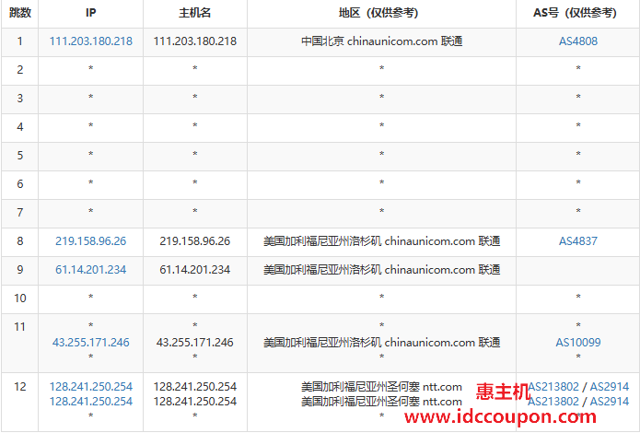Viewport: 640px width, 433px height.
Task: Click asterisk in hop 4 region cell
Action: point(381,126)
